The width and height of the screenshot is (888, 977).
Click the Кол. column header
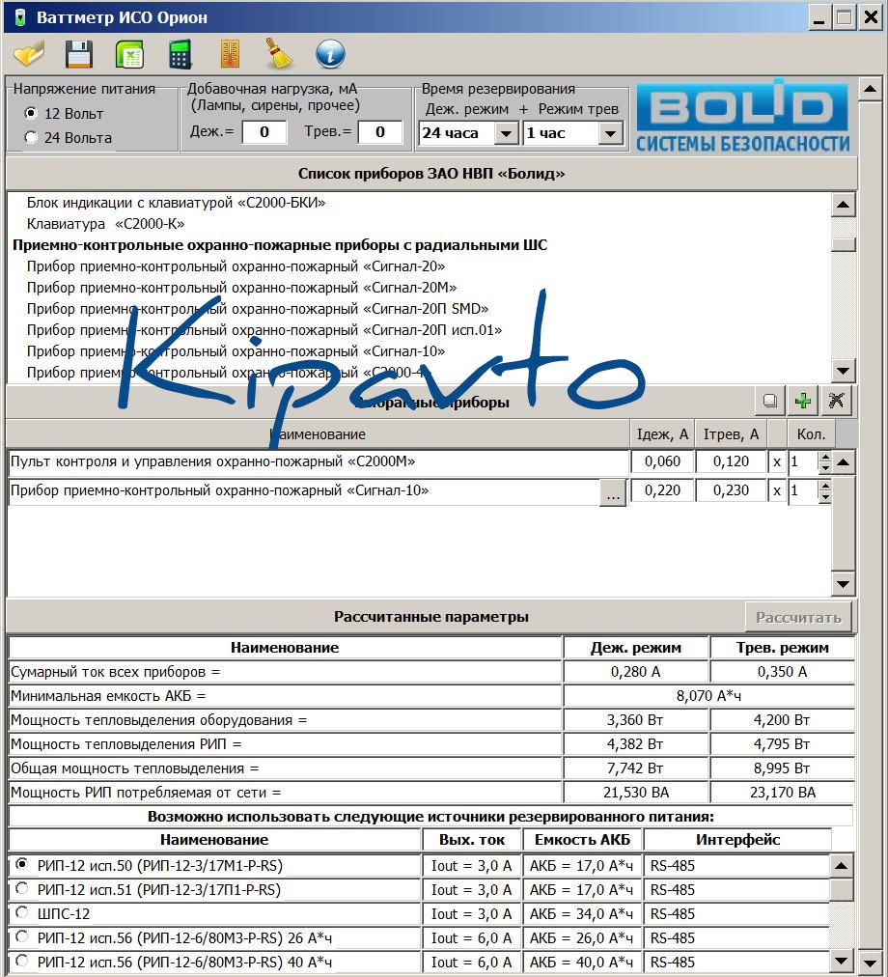(x=811, y=434)
